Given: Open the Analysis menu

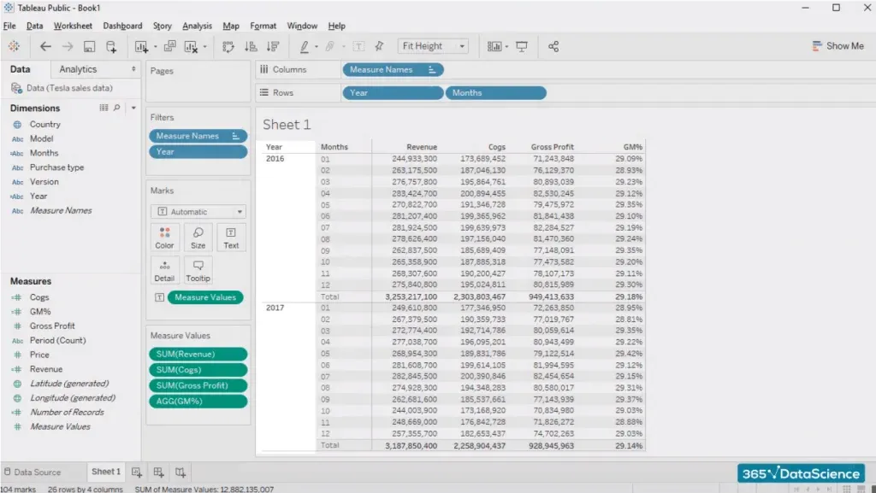Looking at the screenshot, I should pos(197,26).
